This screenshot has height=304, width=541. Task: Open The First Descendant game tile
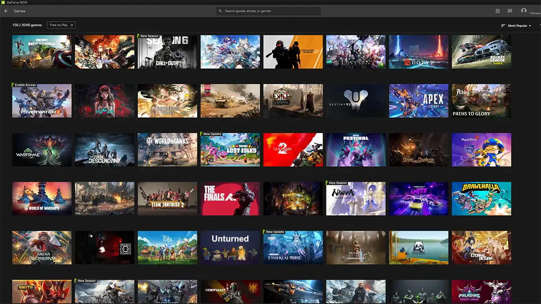pos(105,150)
